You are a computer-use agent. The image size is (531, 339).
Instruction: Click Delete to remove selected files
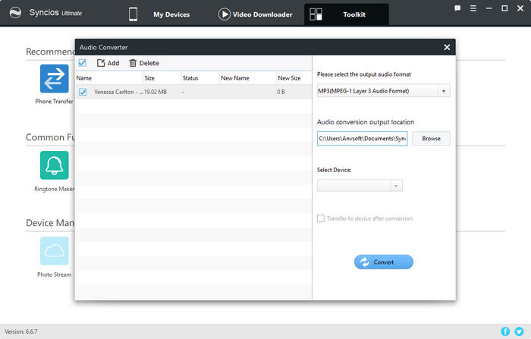pos(144,63)
